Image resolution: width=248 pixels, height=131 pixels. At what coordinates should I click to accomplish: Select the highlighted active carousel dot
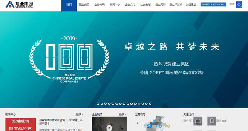tap(139, 104)
